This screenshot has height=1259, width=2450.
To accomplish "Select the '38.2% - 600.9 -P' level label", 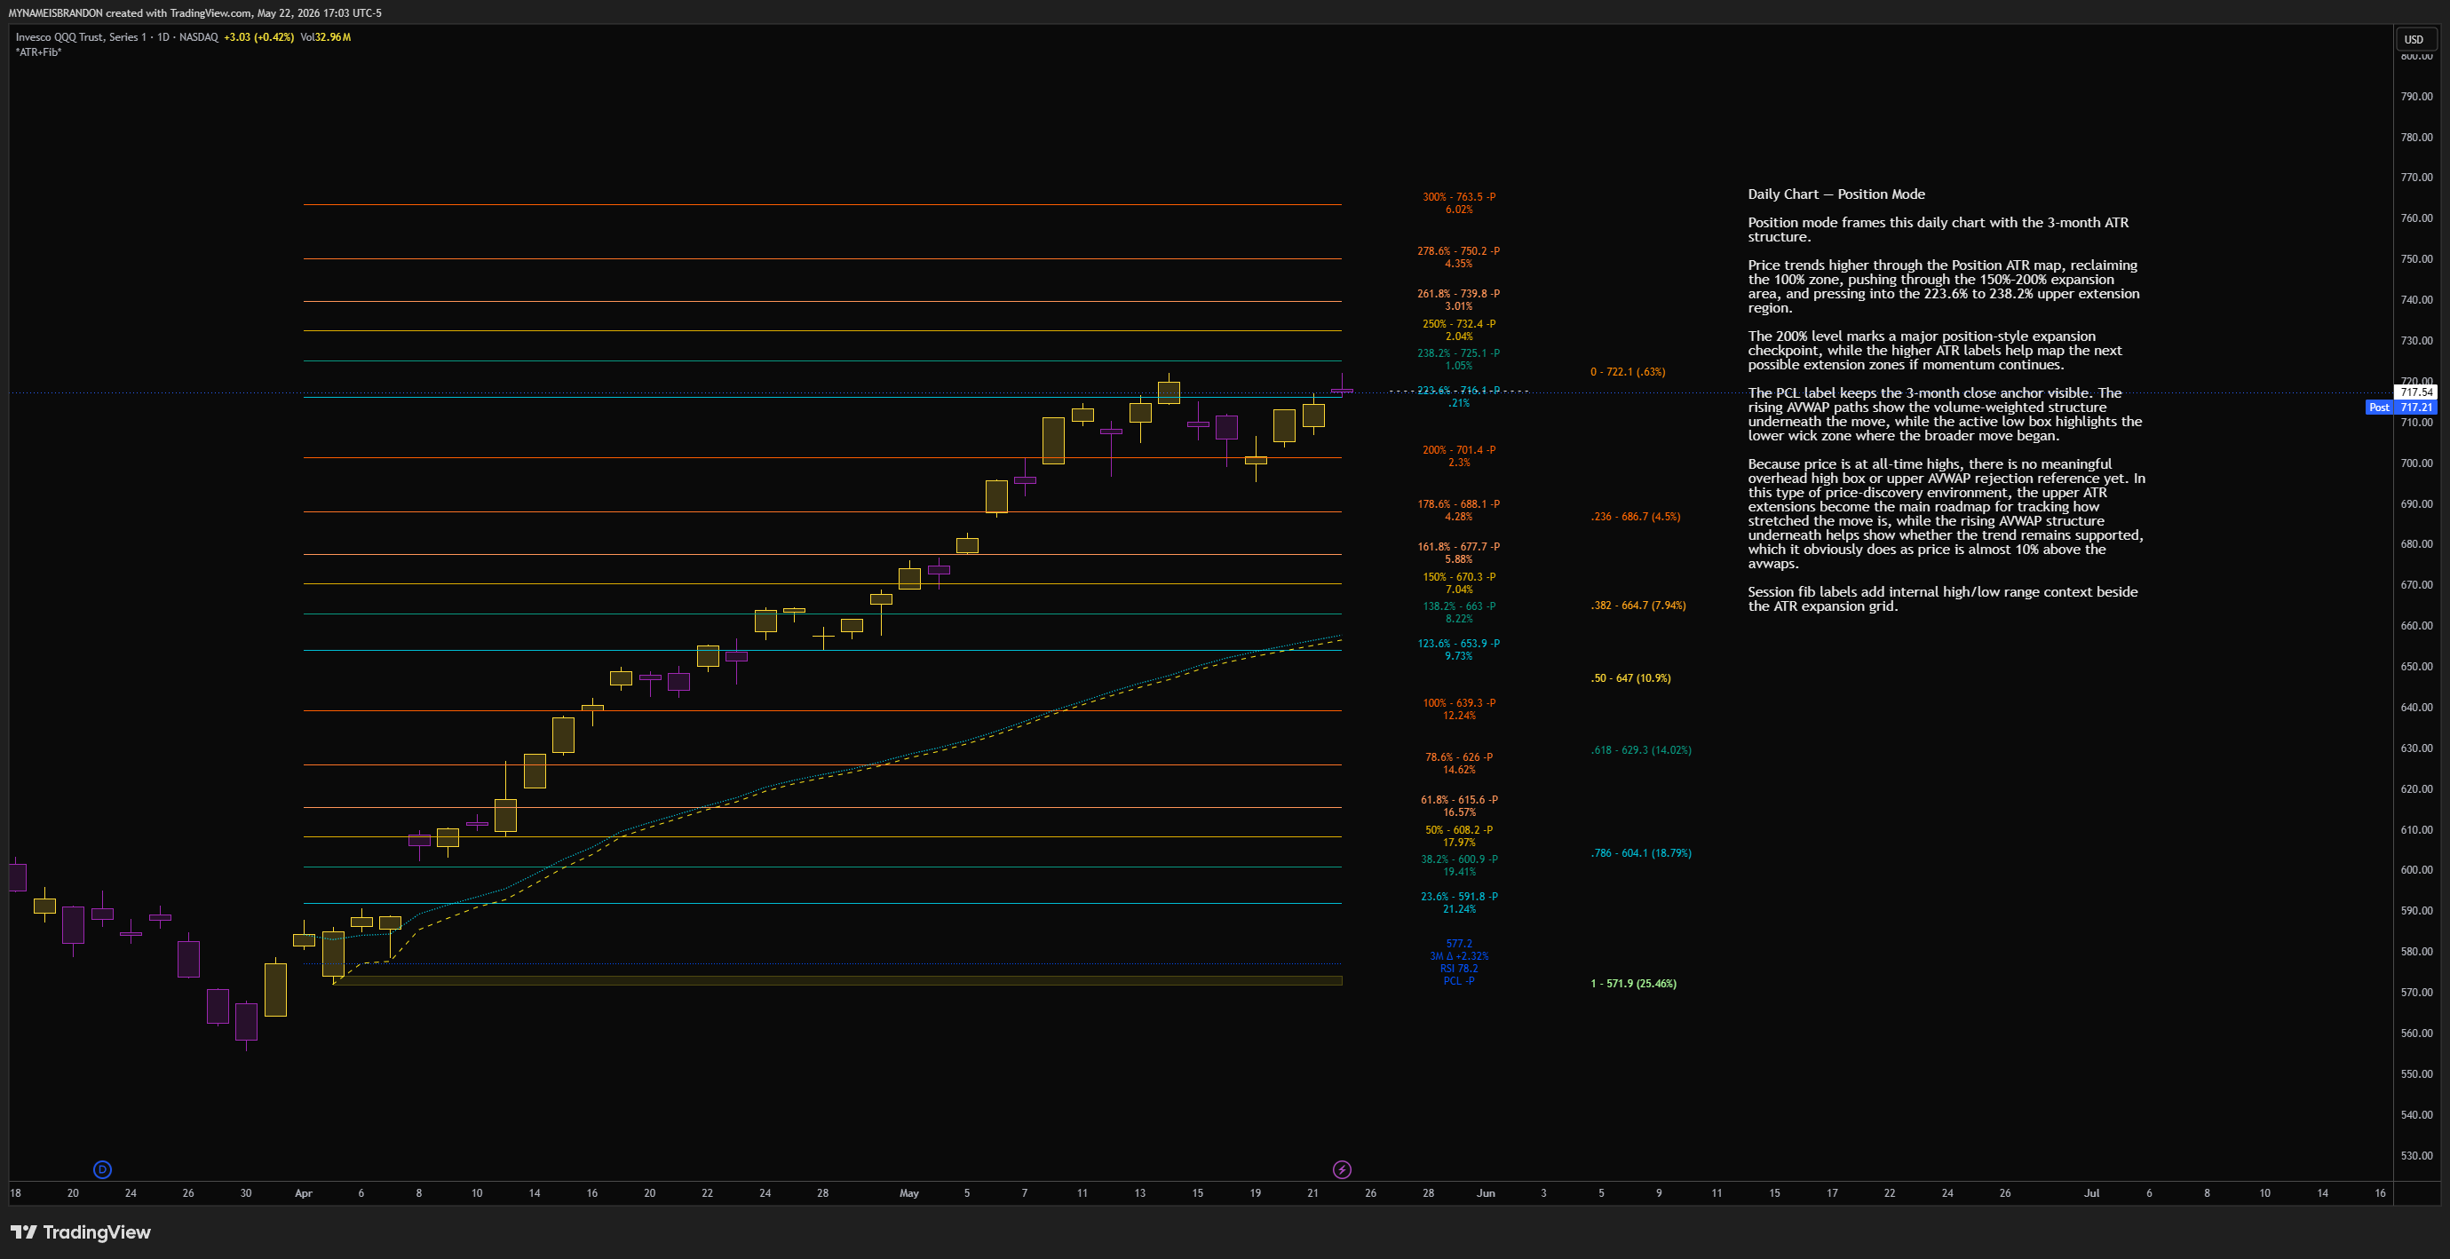I will (1458, 859).
